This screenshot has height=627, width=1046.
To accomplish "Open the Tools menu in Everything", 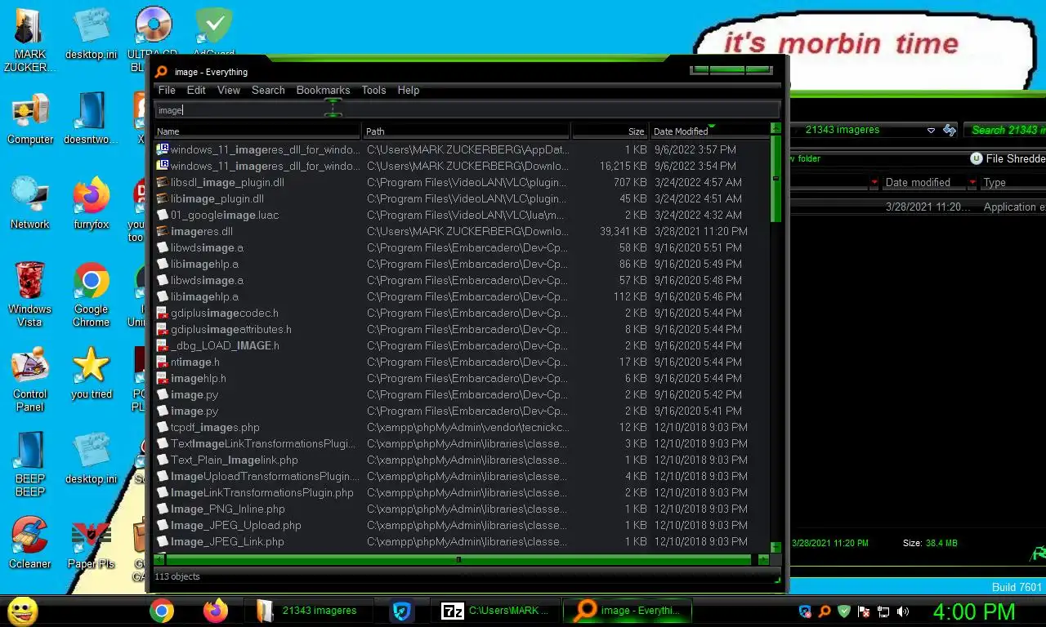I will (373, 90).
